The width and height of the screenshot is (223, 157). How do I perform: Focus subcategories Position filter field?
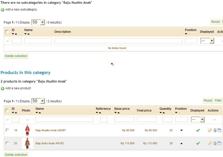tap(191, 41)
